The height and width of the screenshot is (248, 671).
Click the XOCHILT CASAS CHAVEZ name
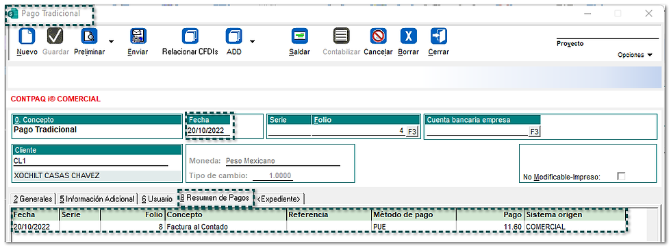(x=97, y=175)
